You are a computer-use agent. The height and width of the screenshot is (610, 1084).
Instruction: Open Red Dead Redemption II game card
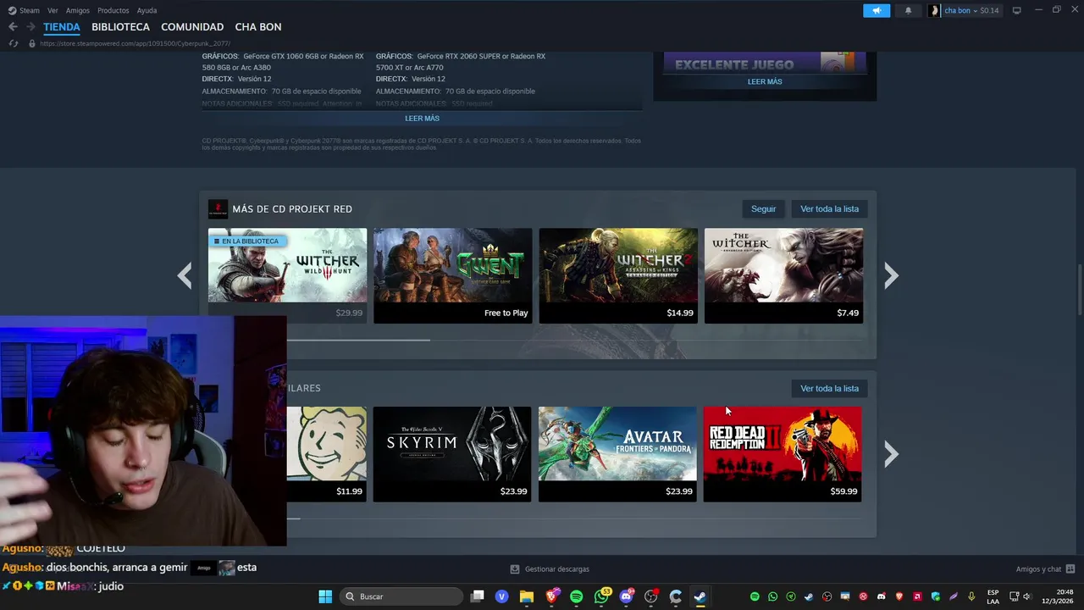point(783,454)
